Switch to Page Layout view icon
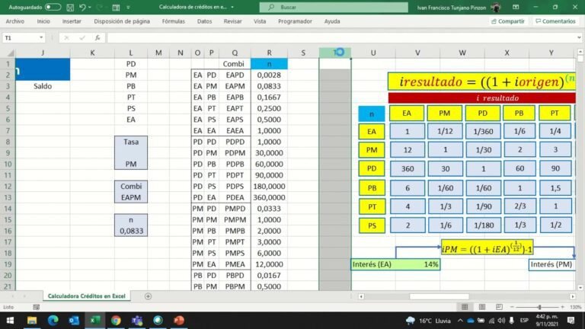 point(482,307)
